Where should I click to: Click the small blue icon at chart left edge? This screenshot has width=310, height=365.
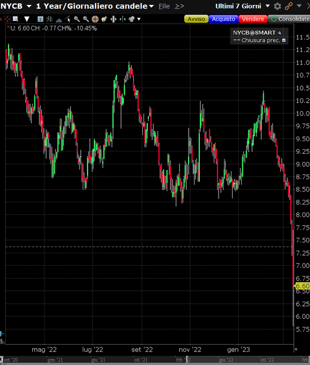click(2, 334)
